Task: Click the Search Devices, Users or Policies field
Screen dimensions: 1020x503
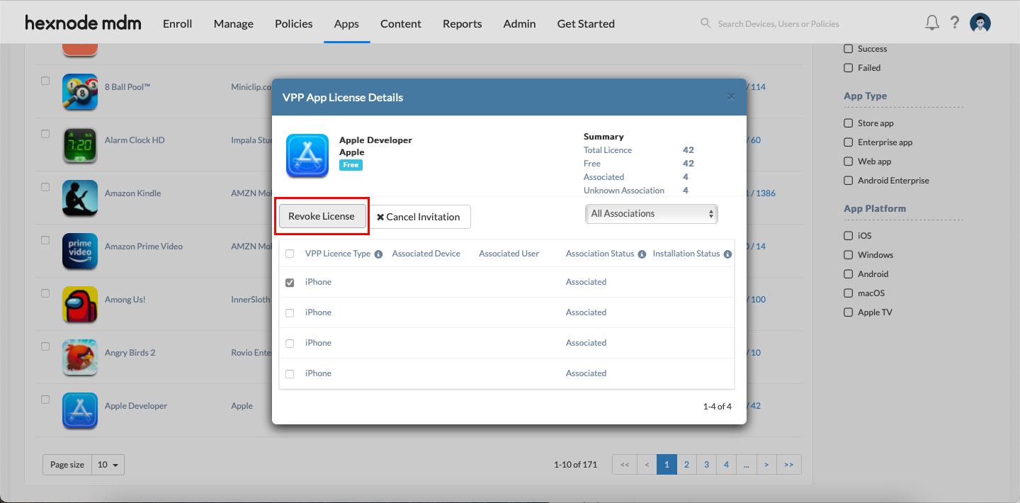Action: [x=778, y=23]
